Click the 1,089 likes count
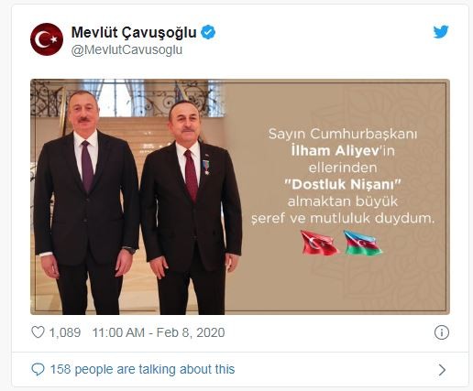The height and width of the screenshot is (391, 473). pos(65,332)
